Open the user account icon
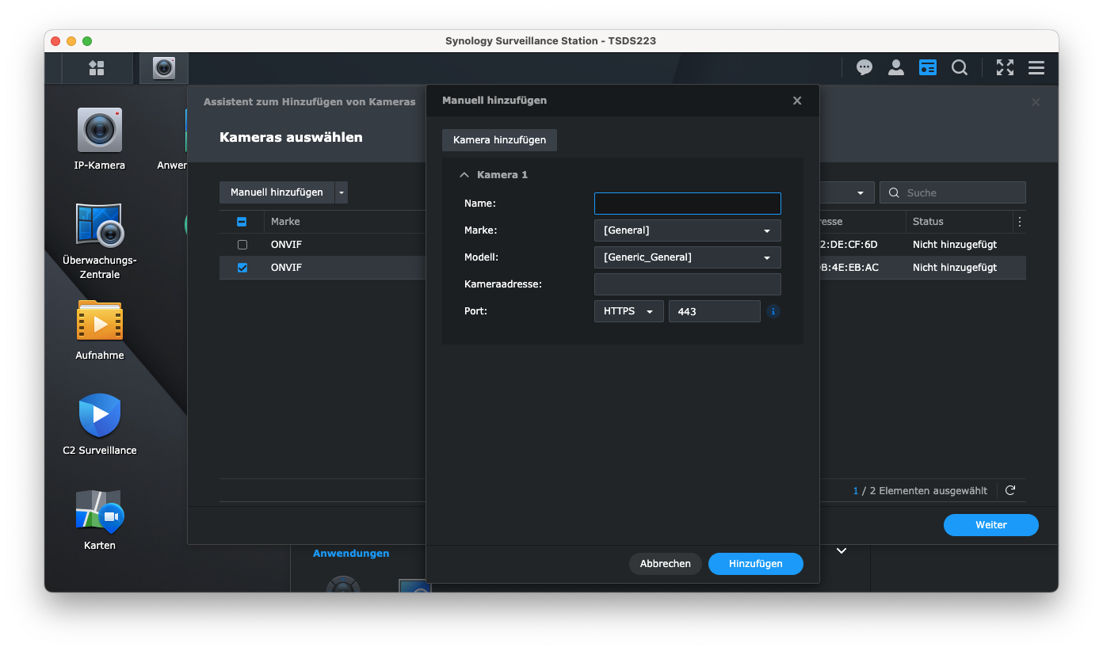The image size is (1103, 651). (896, 68)
